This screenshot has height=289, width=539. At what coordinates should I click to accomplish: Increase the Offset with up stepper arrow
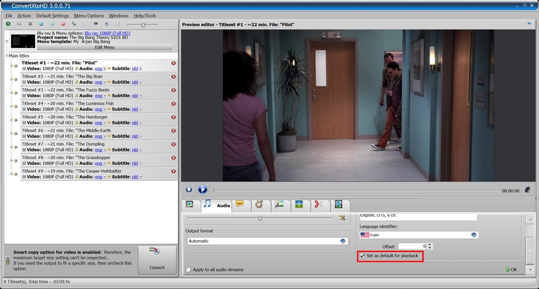[x=430, y=245]
